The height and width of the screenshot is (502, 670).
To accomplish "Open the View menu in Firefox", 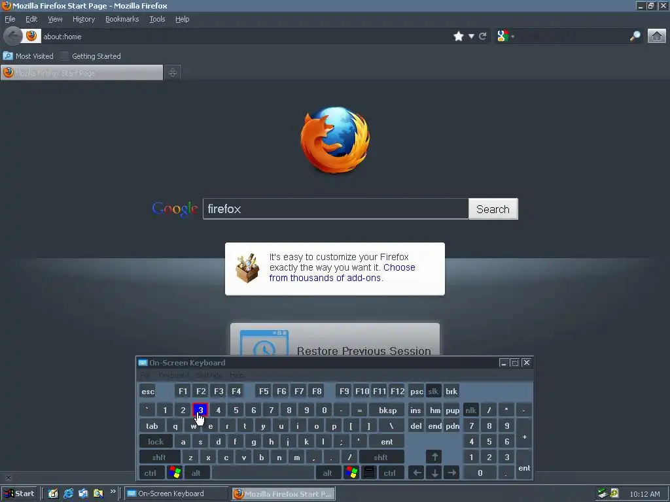I will 55,19.
